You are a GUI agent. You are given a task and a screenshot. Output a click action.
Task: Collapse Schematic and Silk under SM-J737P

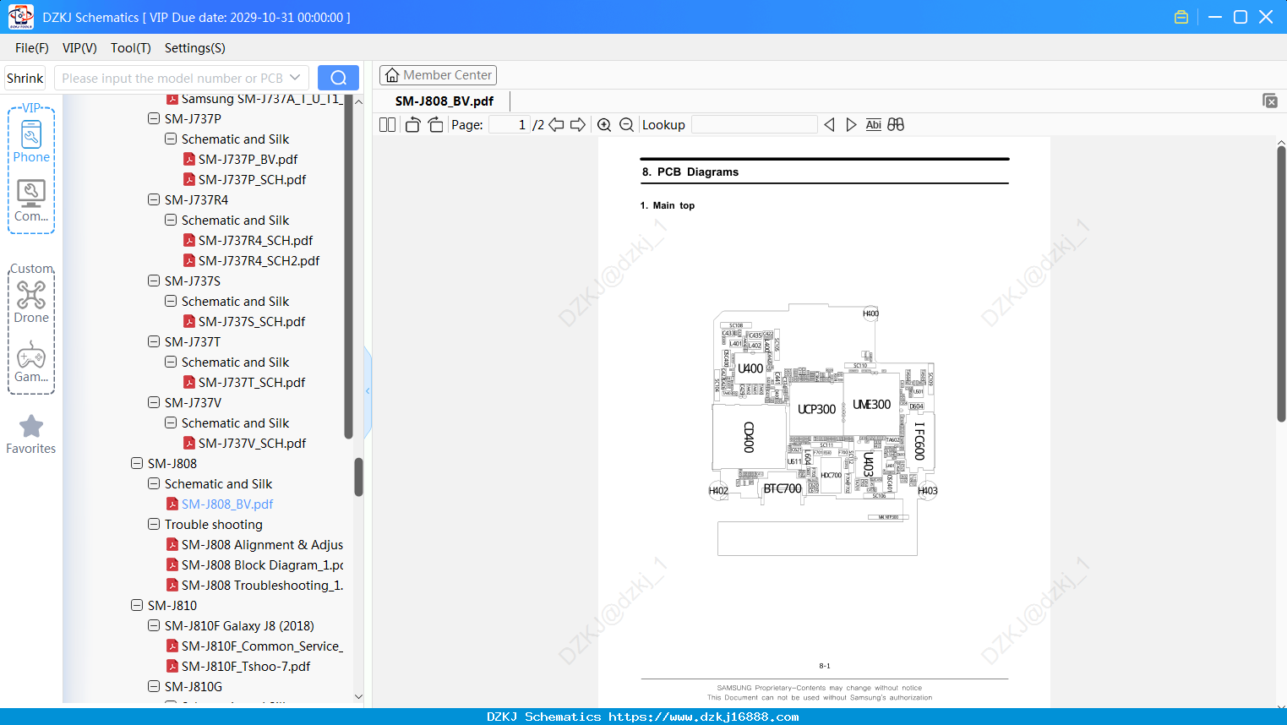click(171, 139)
